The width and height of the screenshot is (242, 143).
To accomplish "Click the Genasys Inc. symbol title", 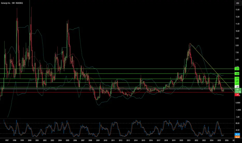I will [x=5, y=3].
